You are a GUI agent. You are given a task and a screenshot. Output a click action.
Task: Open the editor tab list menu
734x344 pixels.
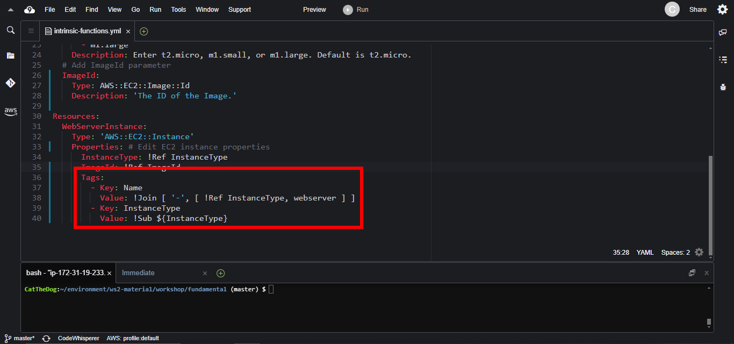[31, 31]
